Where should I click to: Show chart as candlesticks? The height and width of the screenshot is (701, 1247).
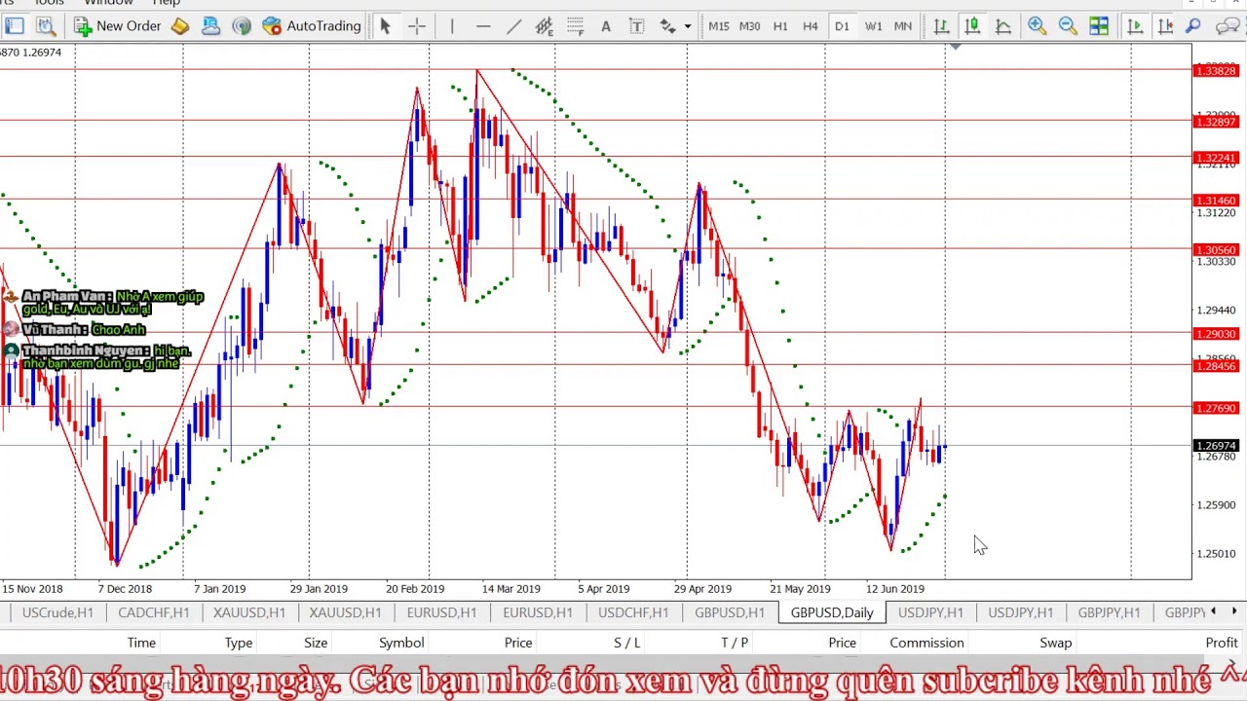tap(972, 26)
